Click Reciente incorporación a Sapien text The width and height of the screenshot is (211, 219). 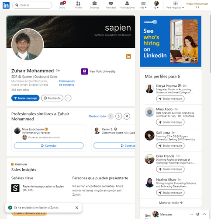[x=43, y=188]
